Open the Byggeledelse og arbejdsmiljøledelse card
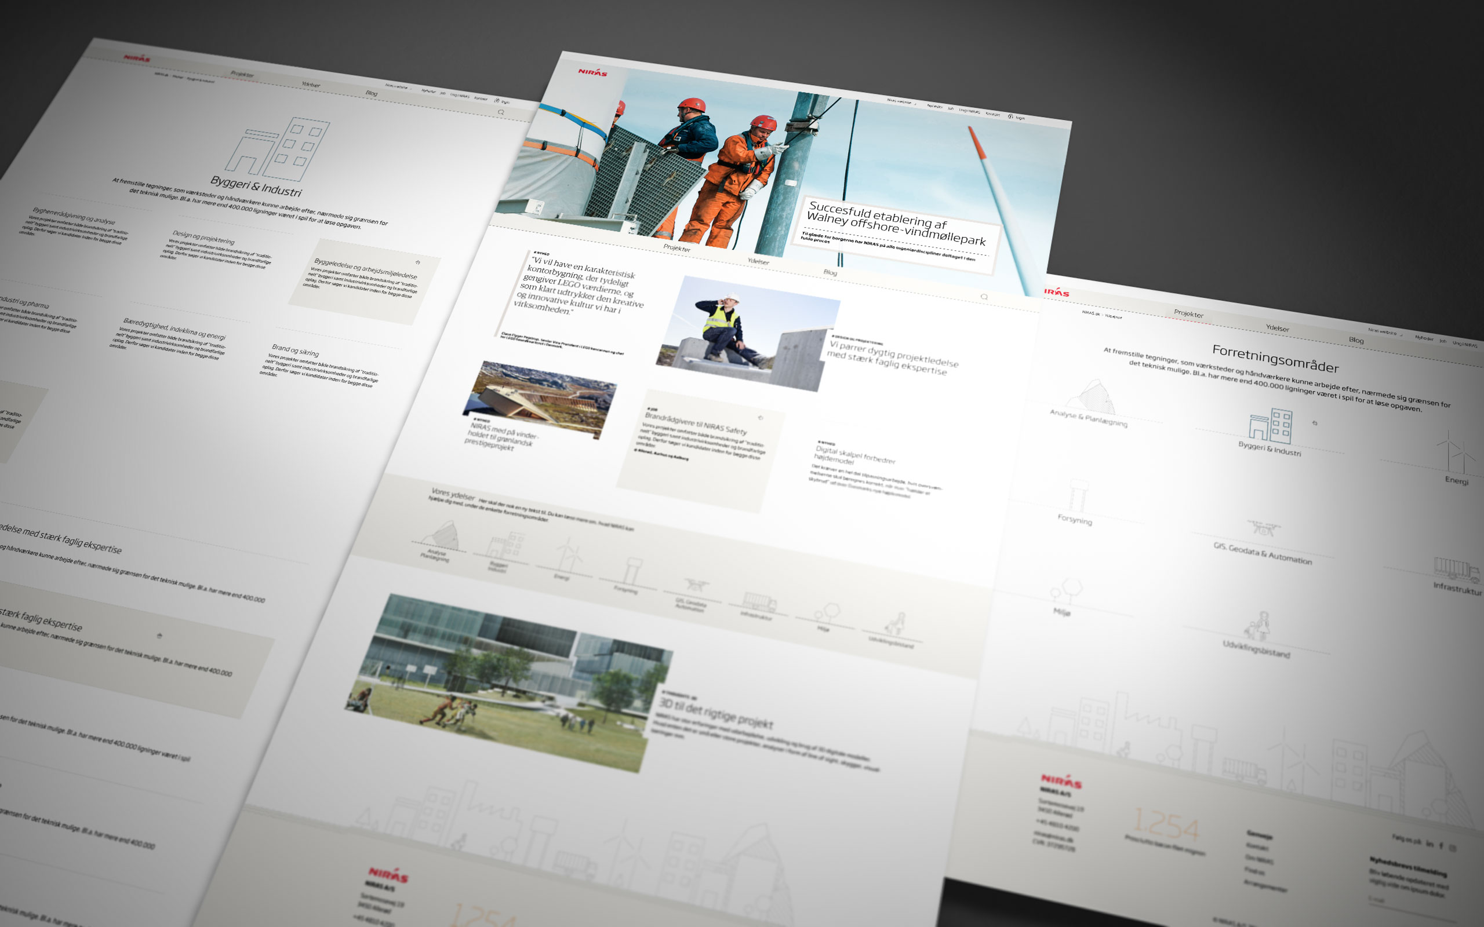The width and height of the screenshot is (1484, 927). (x=364, y=282)
